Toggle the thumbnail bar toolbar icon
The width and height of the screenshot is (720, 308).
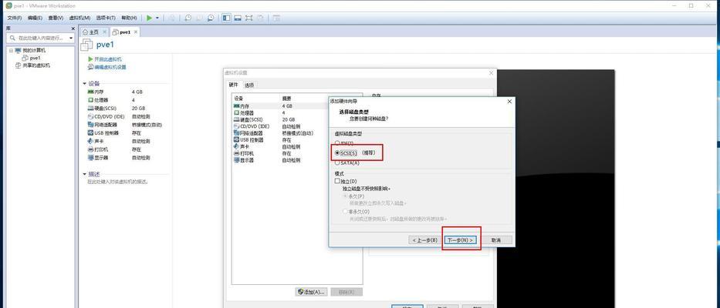238,18
